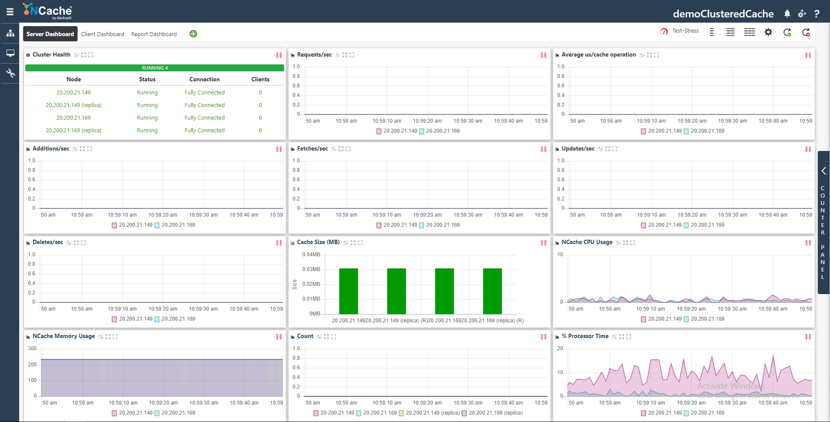Open the gears settings icon in header
Viewport: 830px width, 422px height.
802,14
